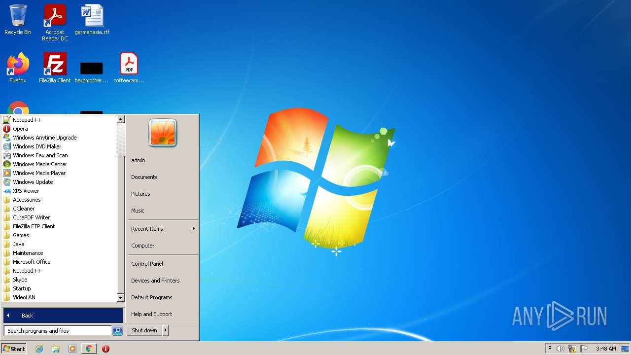
Task: Open Windows Explorer from the taskbar
Action: pyautogui.click(x=56, y=349)
